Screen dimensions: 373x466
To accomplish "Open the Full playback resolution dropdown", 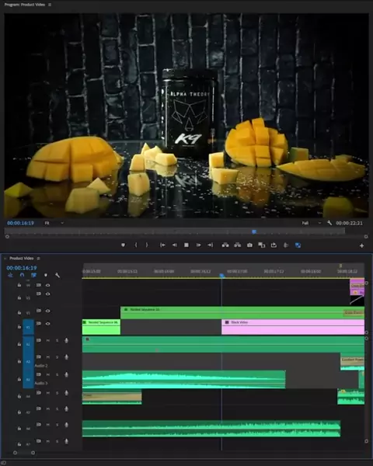I will click(312, 223).
